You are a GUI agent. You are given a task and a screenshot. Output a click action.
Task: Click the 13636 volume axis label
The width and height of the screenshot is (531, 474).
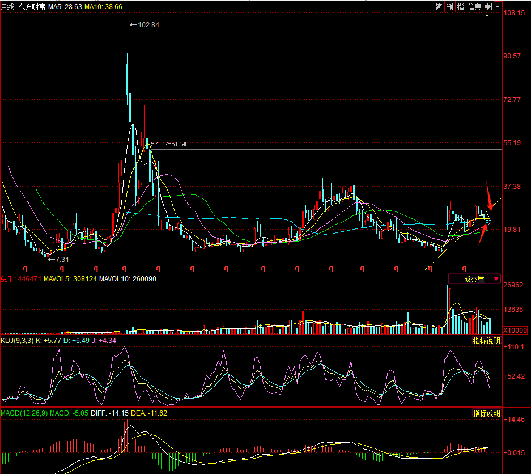tap(513, 310)
